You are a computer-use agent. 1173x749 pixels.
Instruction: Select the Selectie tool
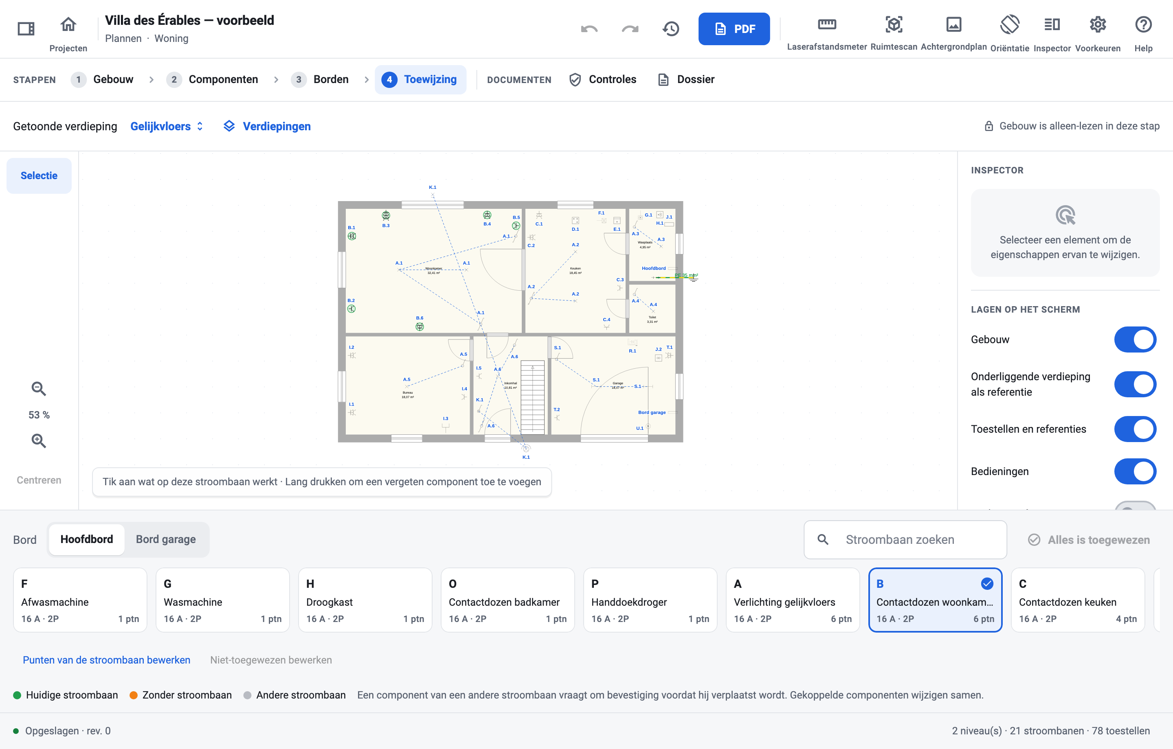pos(39,176)
